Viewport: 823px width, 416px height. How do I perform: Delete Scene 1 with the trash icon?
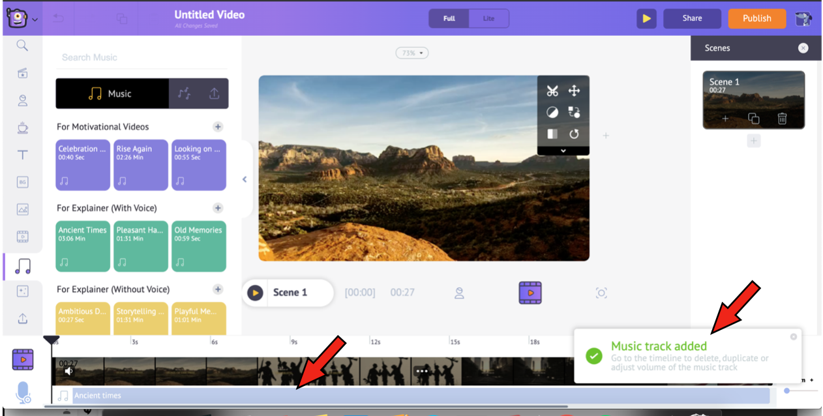tap(782, 119)
